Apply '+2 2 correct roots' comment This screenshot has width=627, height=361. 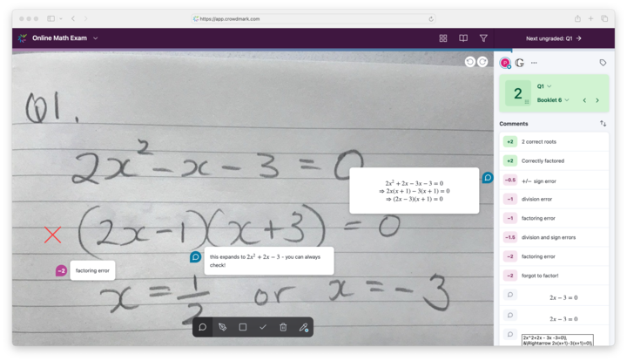pyautogui.click(x=554, y=142)
